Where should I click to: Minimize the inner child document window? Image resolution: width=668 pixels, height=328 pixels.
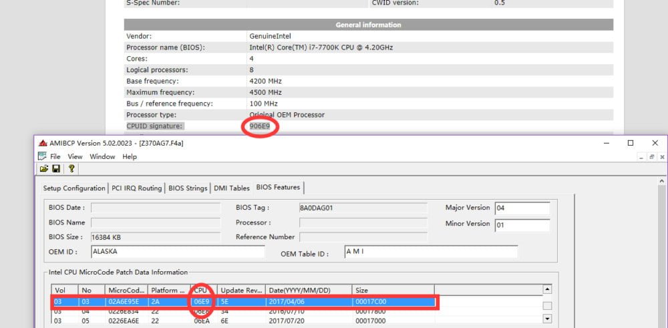[641, 156]
